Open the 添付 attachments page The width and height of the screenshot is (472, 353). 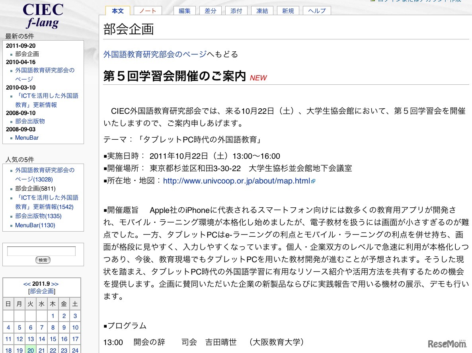click(x=236, y=11)
